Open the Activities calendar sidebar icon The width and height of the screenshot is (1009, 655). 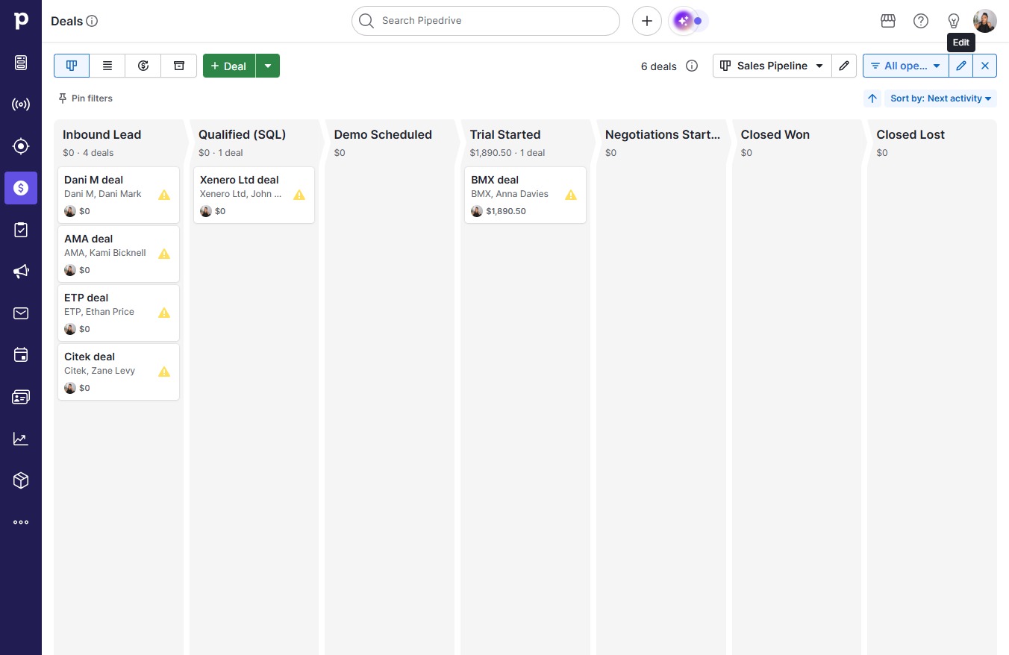[21, 355]
